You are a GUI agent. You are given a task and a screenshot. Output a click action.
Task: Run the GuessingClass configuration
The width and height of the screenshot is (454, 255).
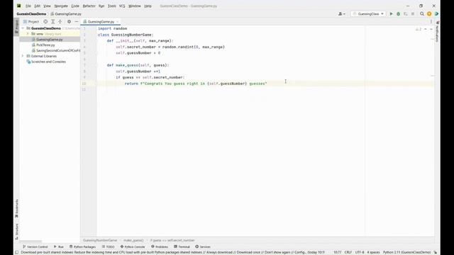point(391,14)
